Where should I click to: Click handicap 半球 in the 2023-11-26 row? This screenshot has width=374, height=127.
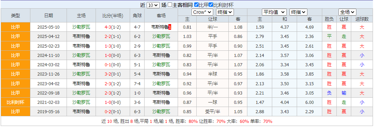coord(213,74)
